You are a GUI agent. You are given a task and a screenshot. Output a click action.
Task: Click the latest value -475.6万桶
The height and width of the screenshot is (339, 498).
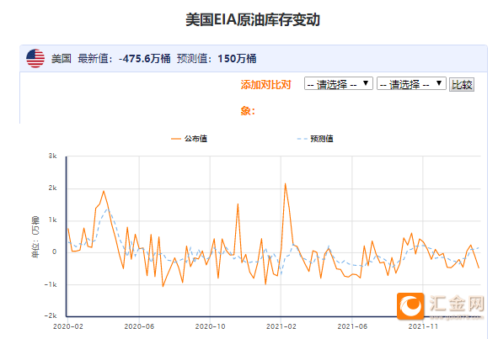(x=144, y=59)
